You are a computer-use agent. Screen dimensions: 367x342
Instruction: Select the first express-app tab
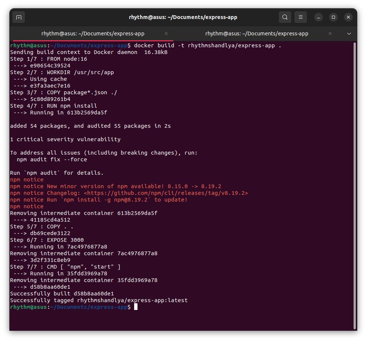pos(92,34)
